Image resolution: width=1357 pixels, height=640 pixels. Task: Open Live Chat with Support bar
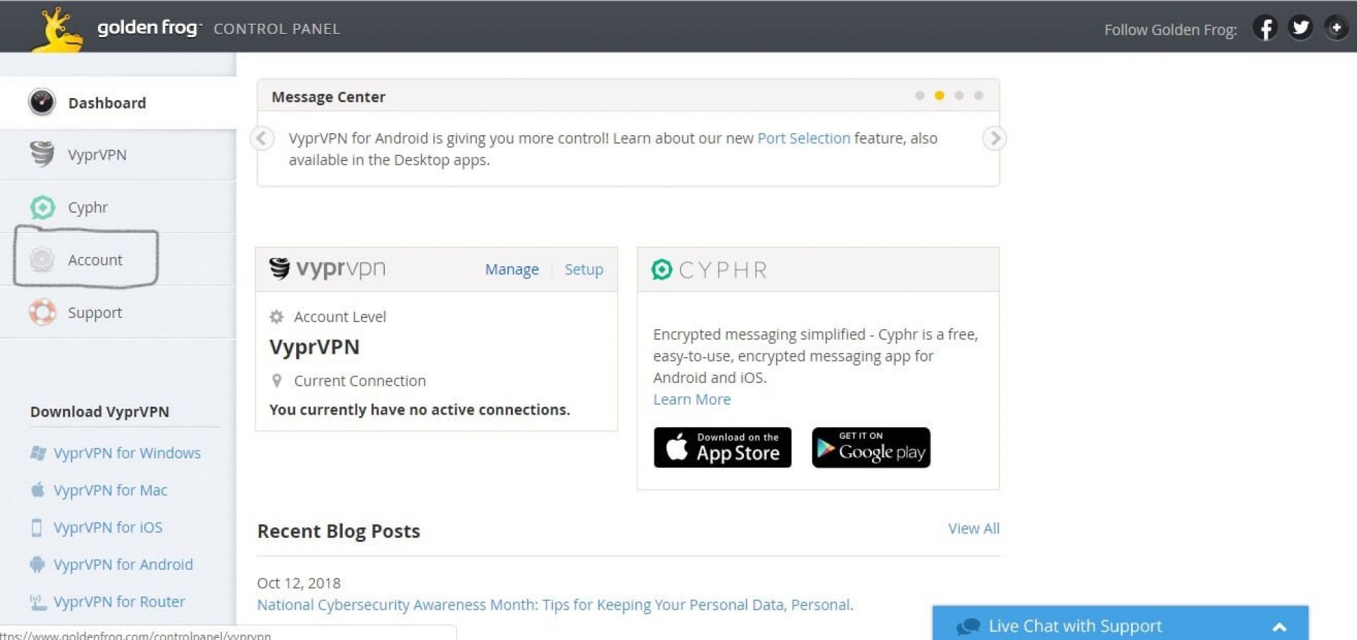[x=1120, y=623]
